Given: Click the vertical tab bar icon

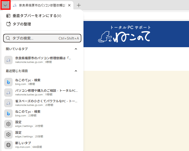Looking at the screenshot, I should coord(8,16).
